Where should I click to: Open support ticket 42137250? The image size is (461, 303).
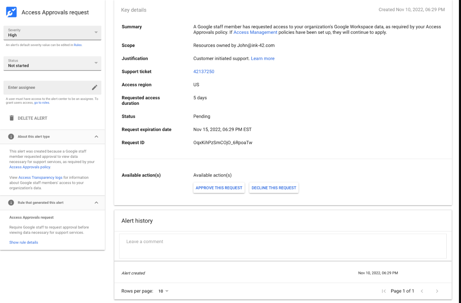point(204,71)
